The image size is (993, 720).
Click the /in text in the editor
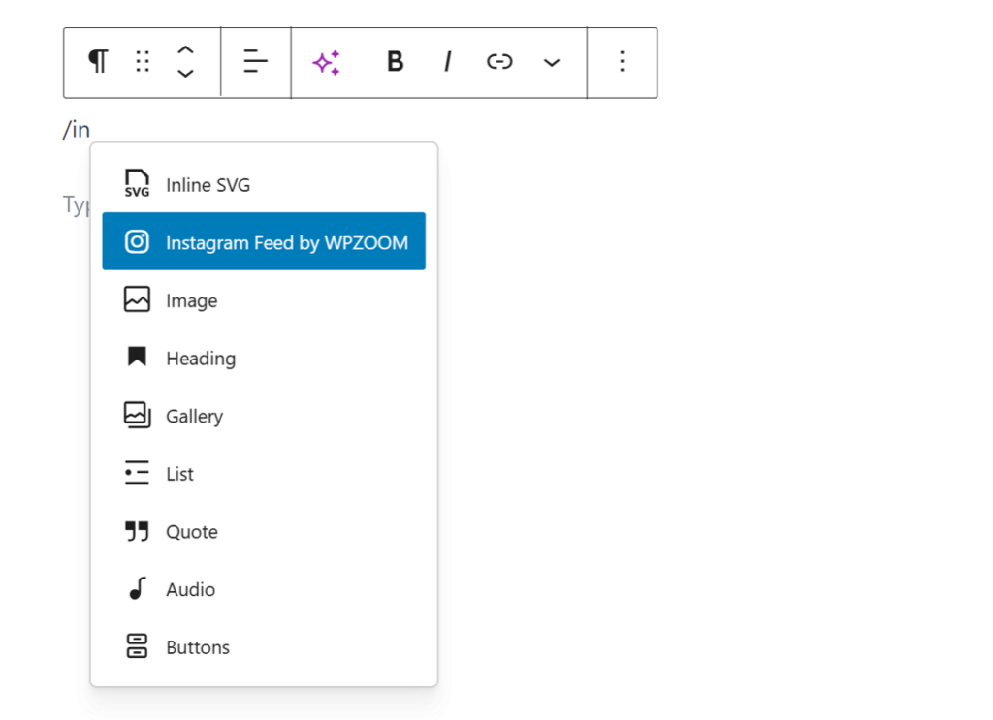[78, 128]
